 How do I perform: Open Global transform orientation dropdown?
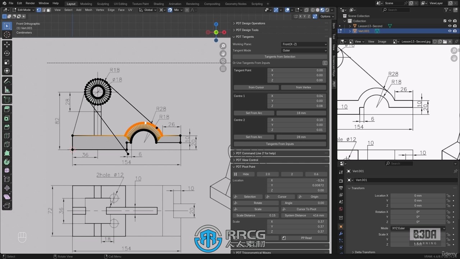tap(148, 10)
